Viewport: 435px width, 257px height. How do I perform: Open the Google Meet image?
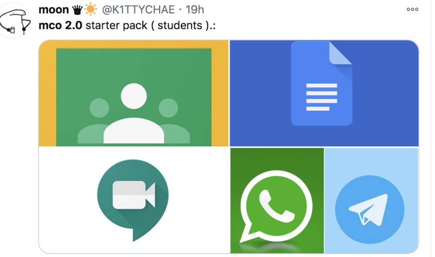click(133, 200)
